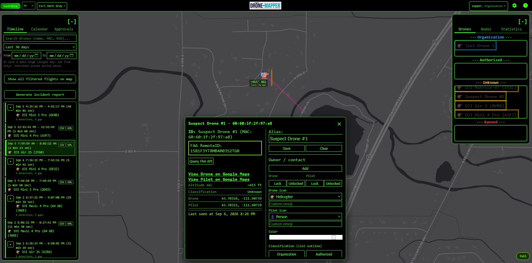The image size is (532, 263).
Task: Click Show all filtered flights on map
Action: click(40, 79)
